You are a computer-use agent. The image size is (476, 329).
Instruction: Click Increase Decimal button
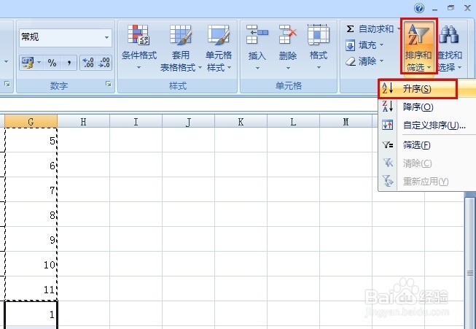click(x=88, y=63)
